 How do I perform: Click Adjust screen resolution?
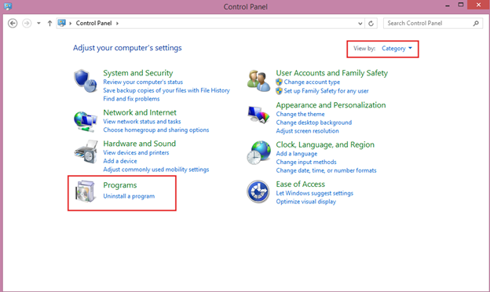coord(307,131)
